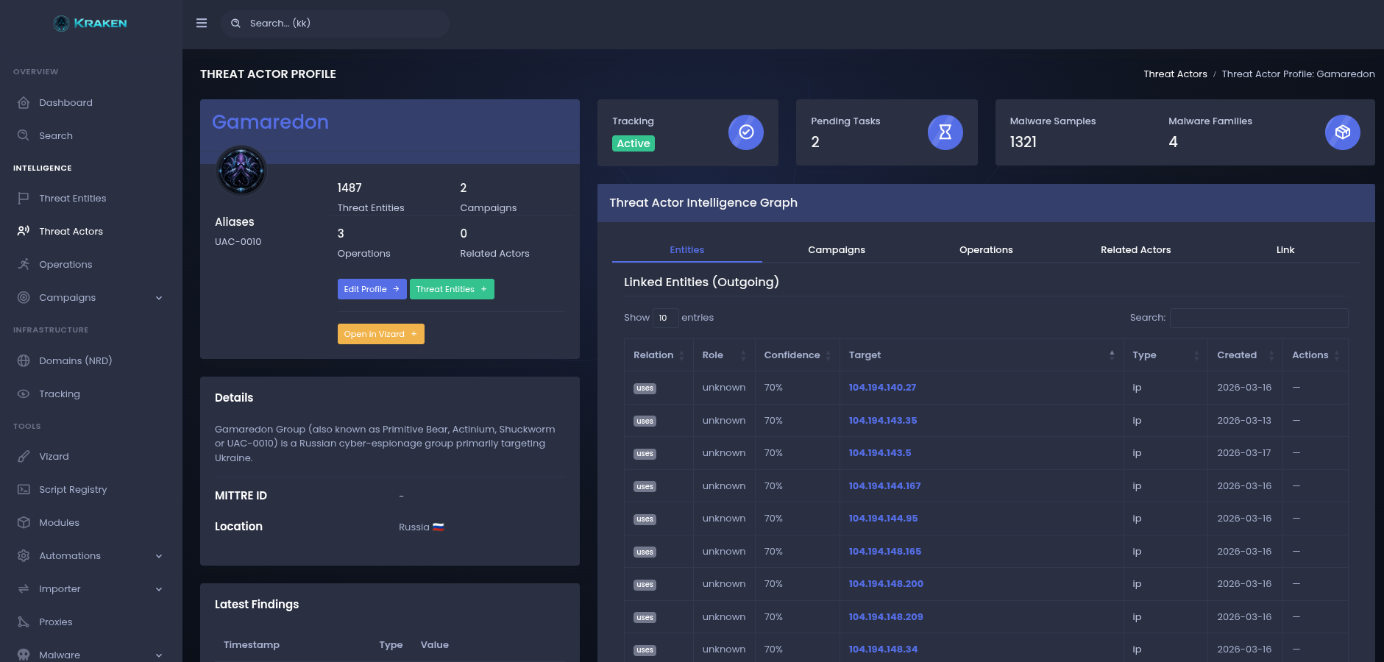This screenshot has height=662, width=1384.
Task: Go to Domains (NRD) page
Action: (x=75, y=361)
